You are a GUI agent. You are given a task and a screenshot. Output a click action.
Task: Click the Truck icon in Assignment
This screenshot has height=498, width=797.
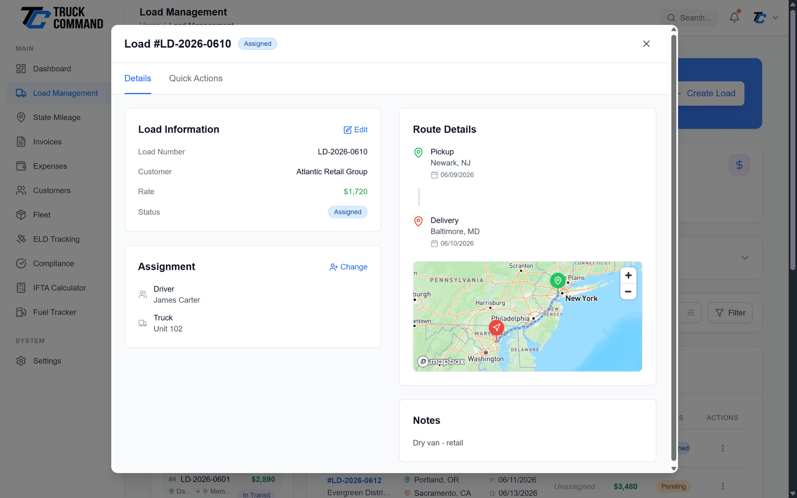[x=142, y=323]
